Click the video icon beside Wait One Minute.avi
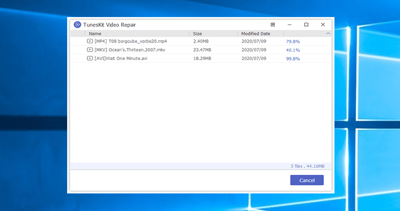Image resolution: width=400 pixels, height=211 pixels. click(89, 58)
